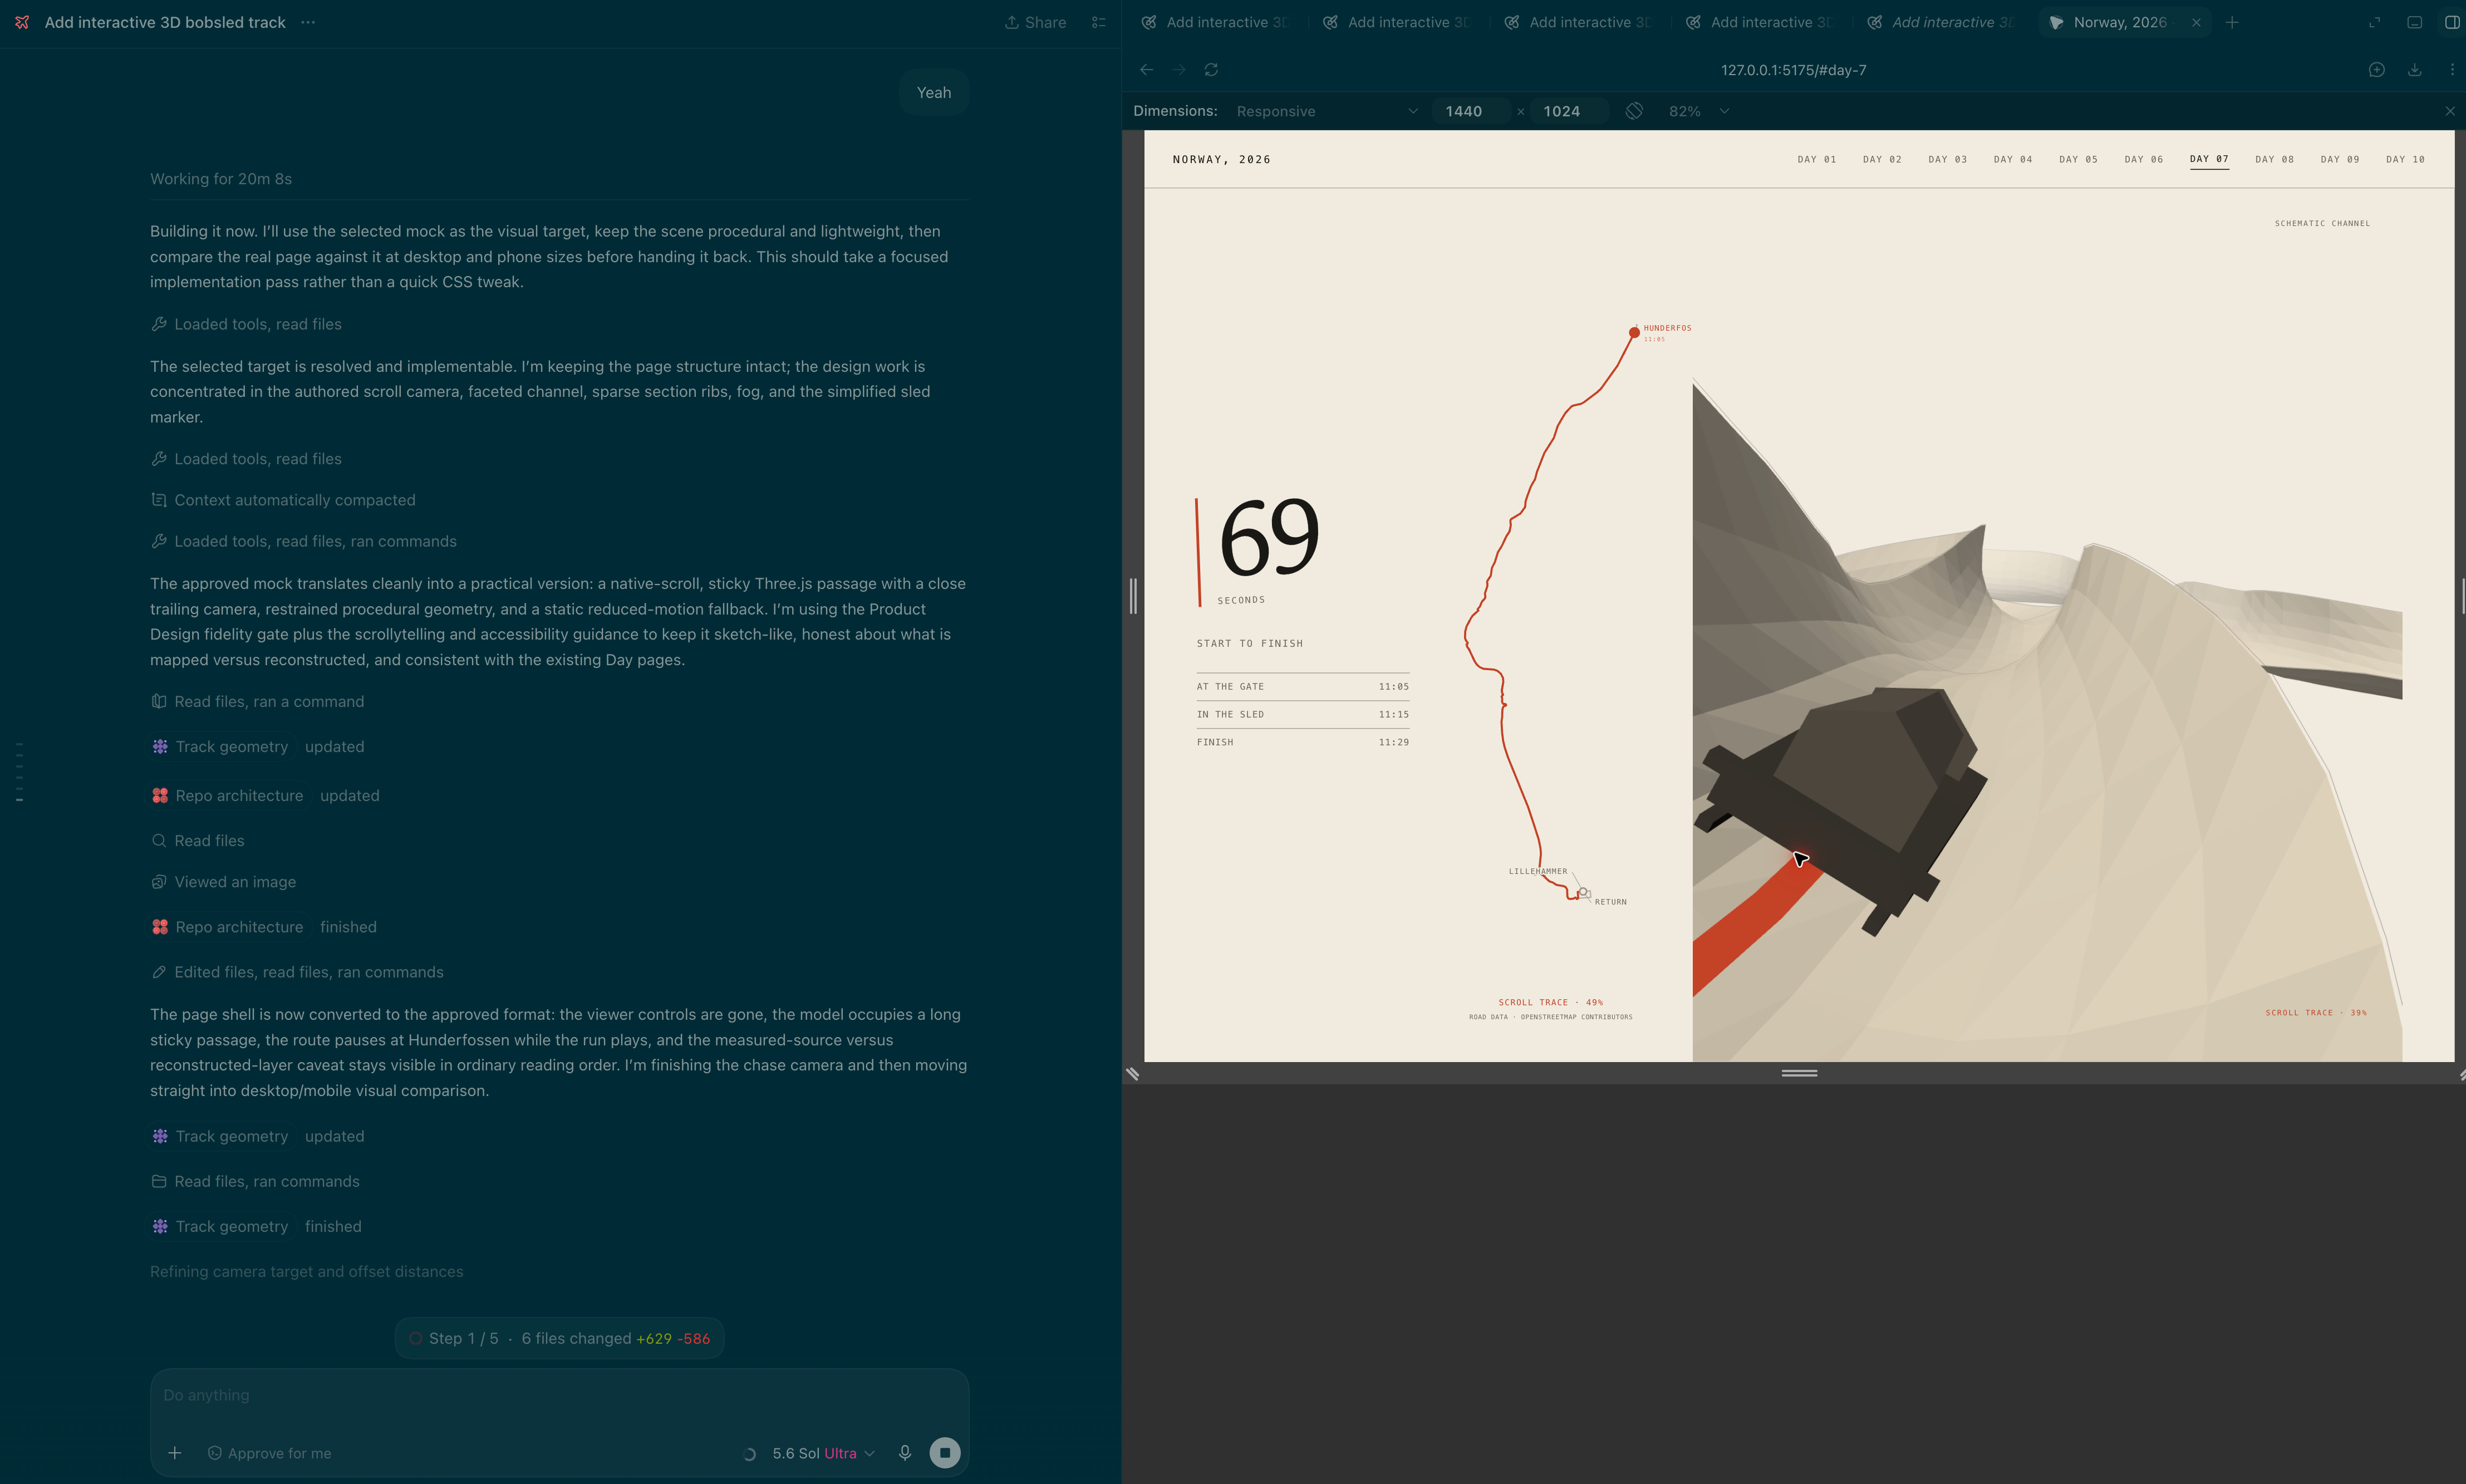This screenshot has height=1484, width=2466.
Task: Open the more options ellipsis beside the chat title
Action: [x=308, y=22]
